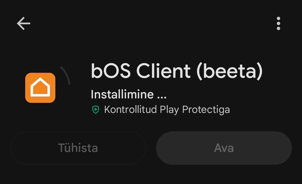Click the Installimine status text
302x184 pixels.
[x=129, y=94]
